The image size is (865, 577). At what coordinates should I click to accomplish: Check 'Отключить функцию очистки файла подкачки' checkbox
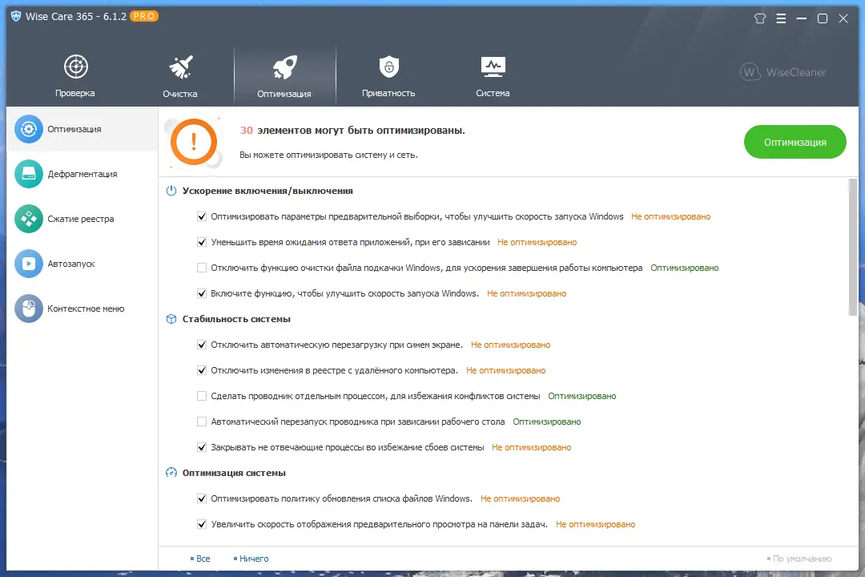click(x=202, y=268)
